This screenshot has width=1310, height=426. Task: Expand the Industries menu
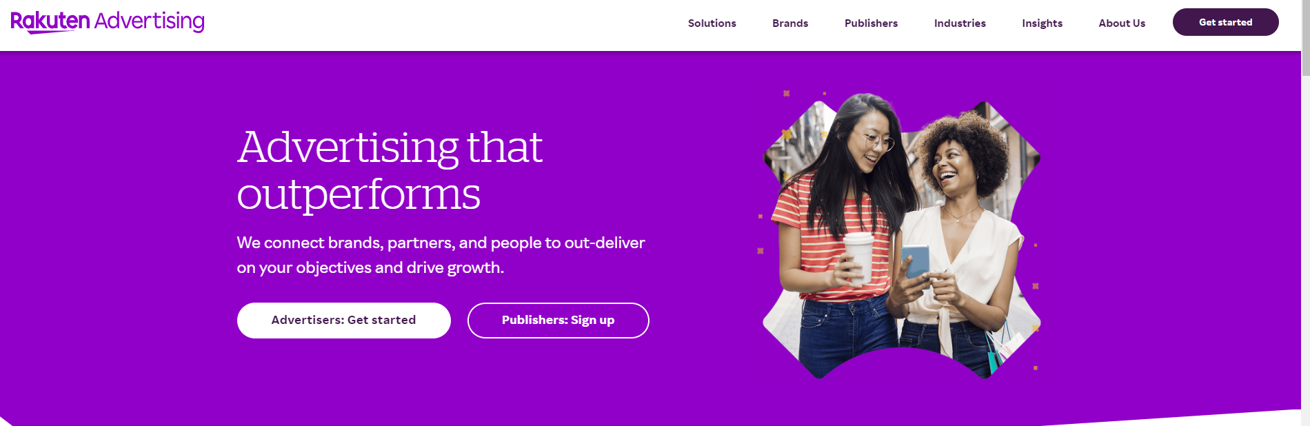point(959,23)
